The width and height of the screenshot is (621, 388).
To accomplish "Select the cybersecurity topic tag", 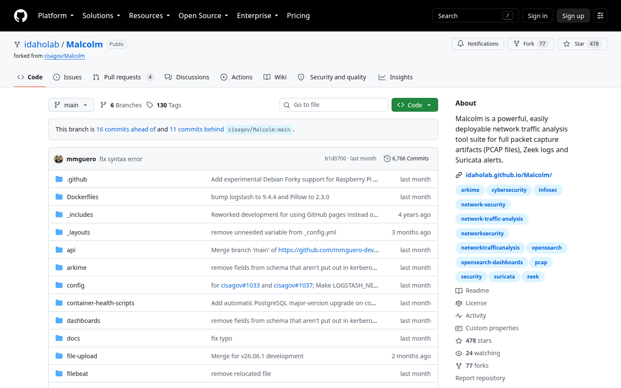I will 509,190.
